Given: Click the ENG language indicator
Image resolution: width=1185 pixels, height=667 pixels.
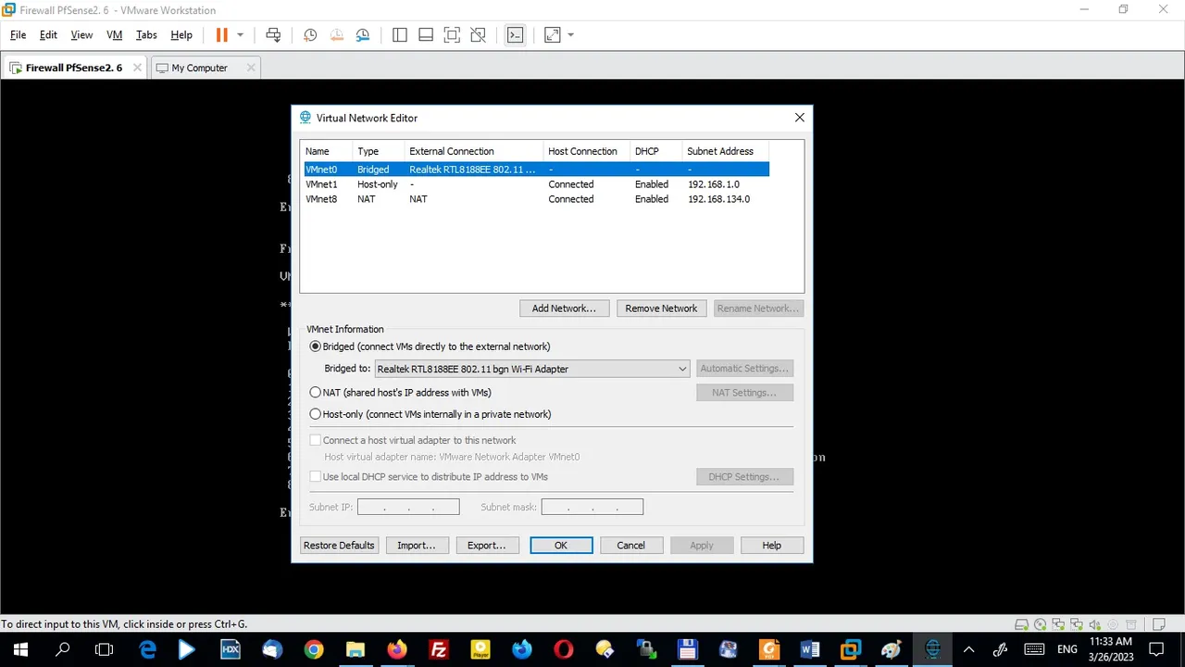Looking at the screenshot, I should click(x=1066, y=649).
